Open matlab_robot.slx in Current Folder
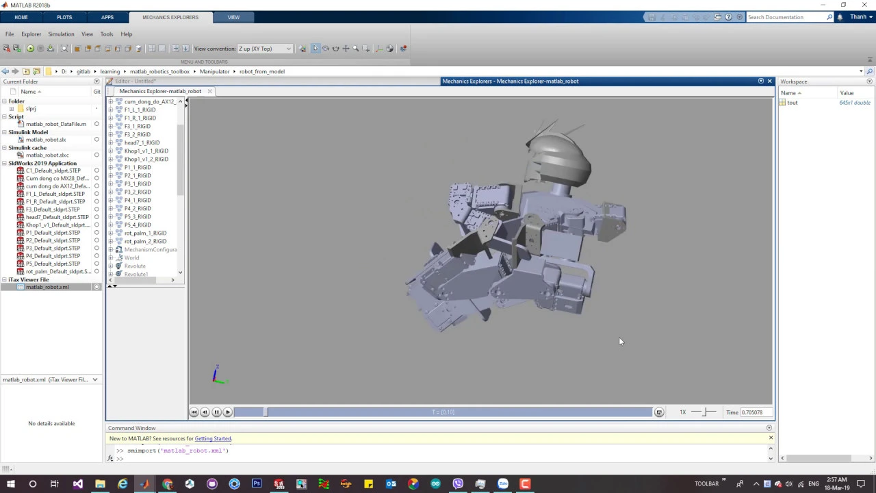This screenshot has width=876, height=493. pos(46,140)
